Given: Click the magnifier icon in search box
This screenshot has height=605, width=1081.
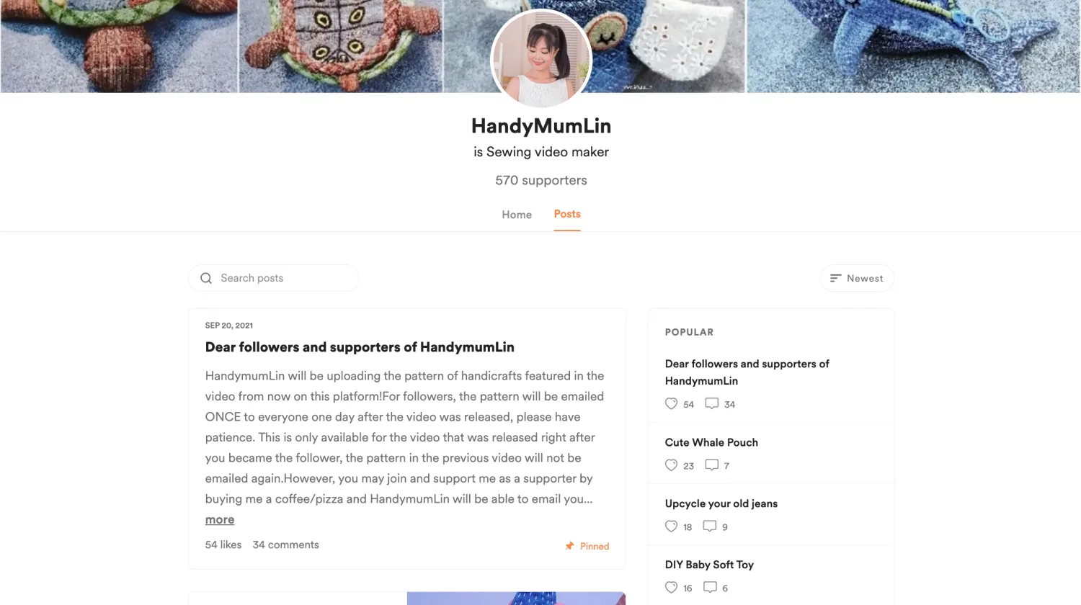Looking at the screenshot, I should pyautogui.click(x=206, y=278).
